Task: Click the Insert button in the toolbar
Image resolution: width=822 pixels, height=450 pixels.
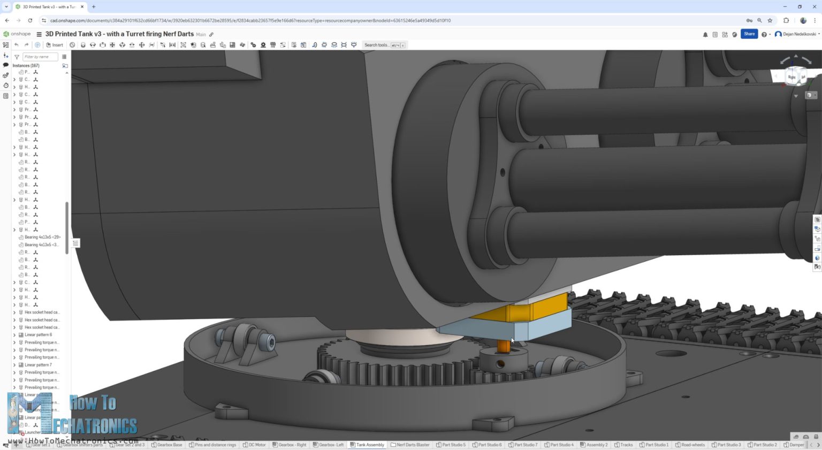Action: tap(55, 45)
